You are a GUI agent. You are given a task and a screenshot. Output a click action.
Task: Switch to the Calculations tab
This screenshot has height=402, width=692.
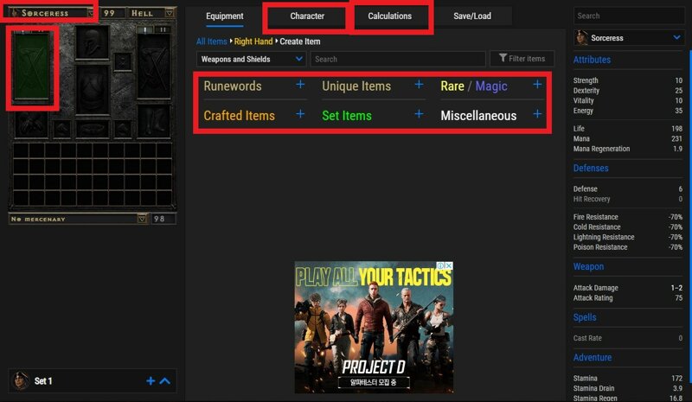(389, 16)
